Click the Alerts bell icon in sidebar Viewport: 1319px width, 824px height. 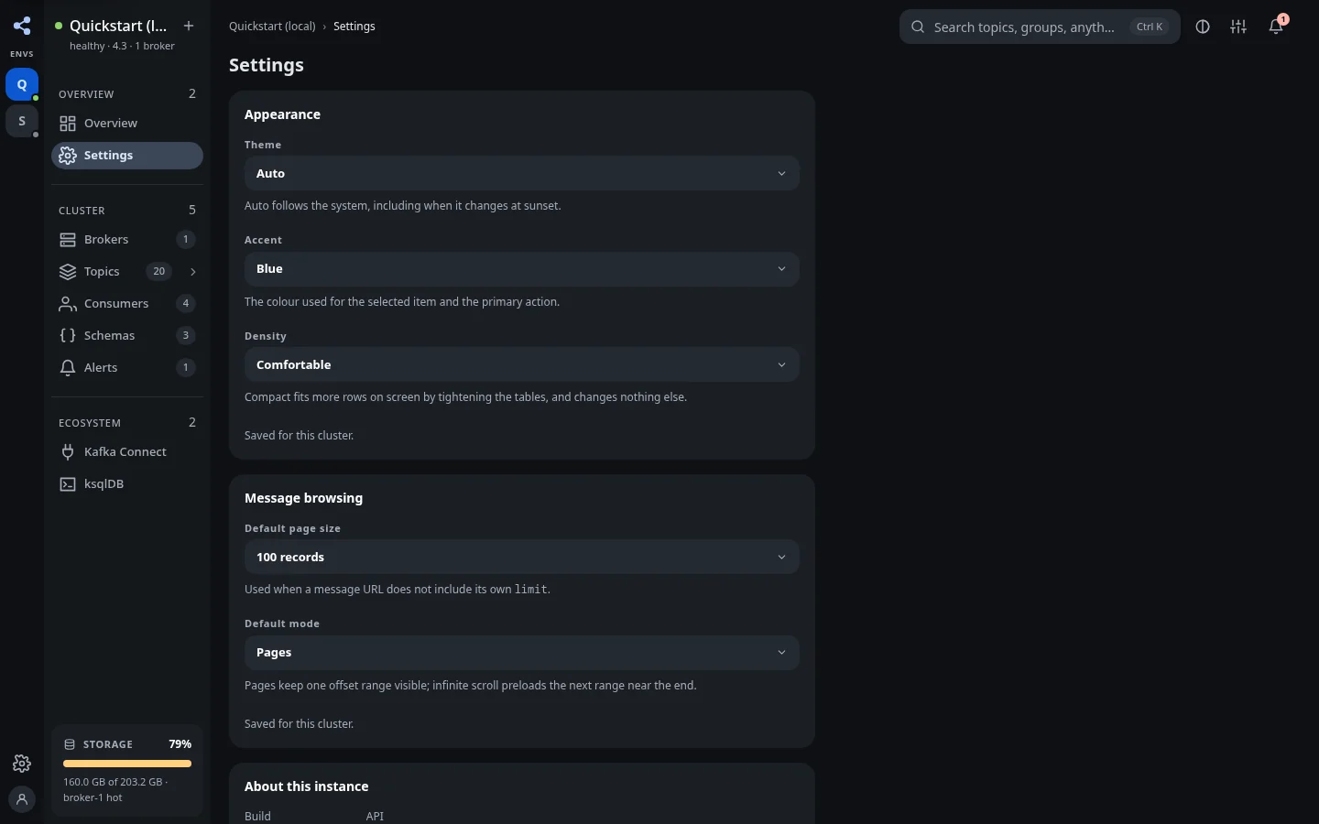(68, 368)
